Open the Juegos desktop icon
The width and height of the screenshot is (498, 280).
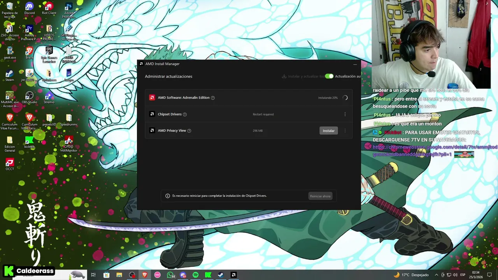(69, 75)
